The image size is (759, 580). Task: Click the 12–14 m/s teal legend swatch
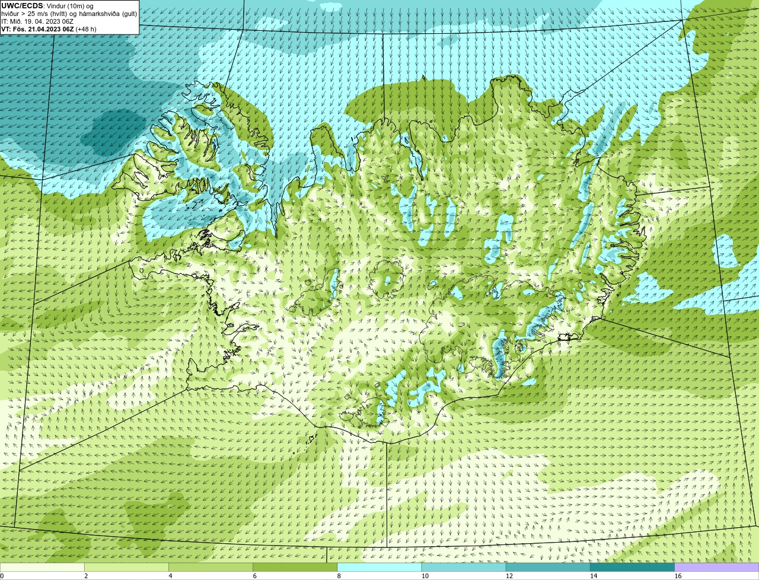548,567
